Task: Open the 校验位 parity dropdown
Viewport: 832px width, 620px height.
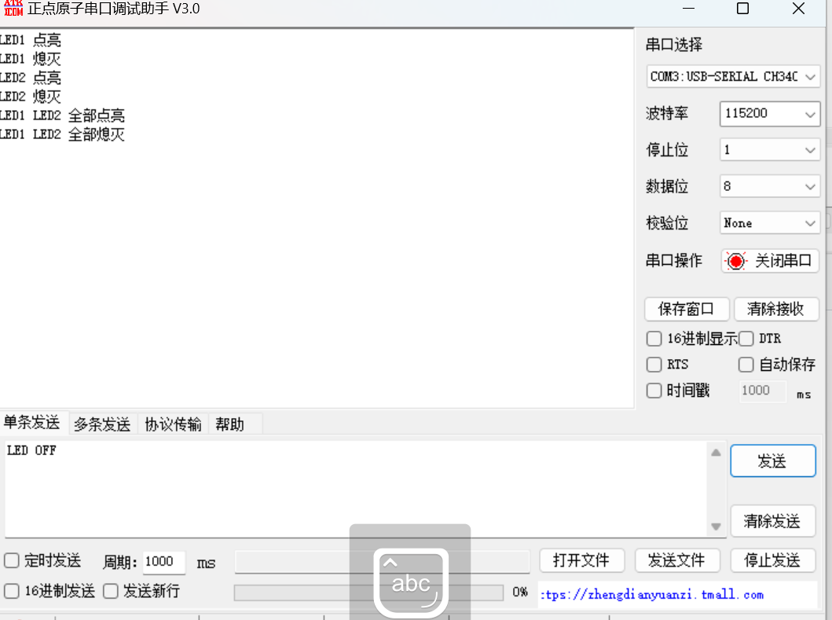Action: click(x=769, y=223)
